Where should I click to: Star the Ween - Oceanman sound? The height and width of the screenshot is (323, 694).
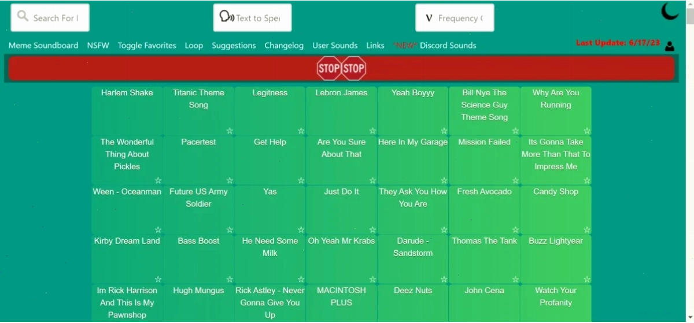point(158,230)
